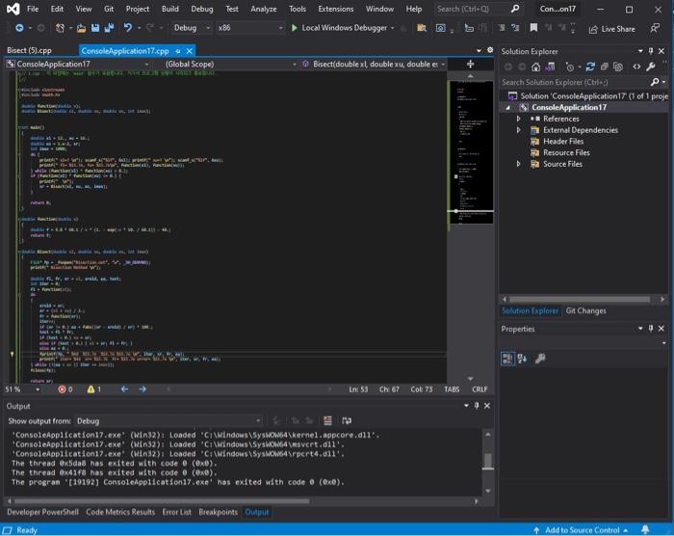
Task: Click the camera snapshot toolbar icon
Action: (441, 28)
